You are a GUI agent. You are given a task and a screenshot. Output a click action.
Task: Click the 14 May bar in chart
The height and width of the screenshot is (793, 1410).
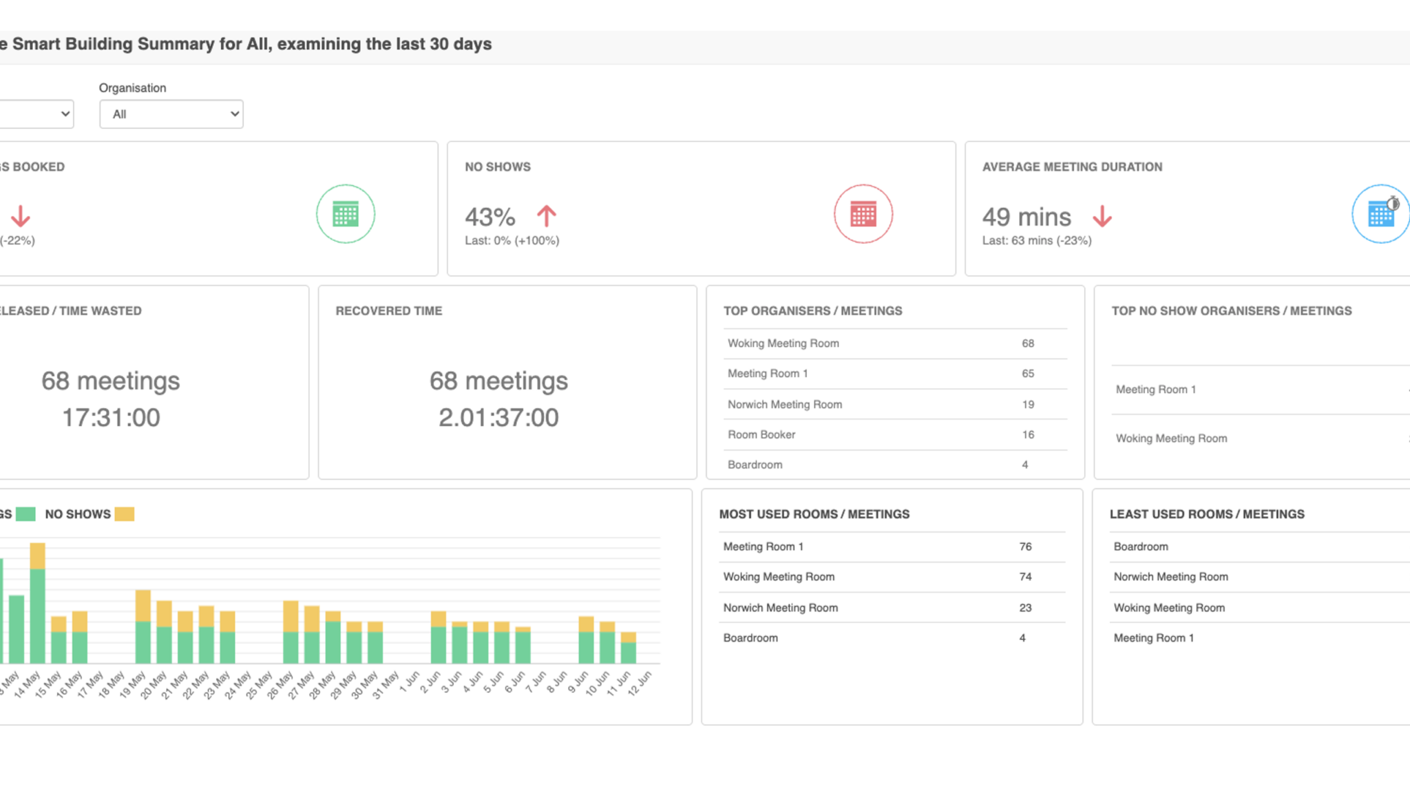coord(37,606)
